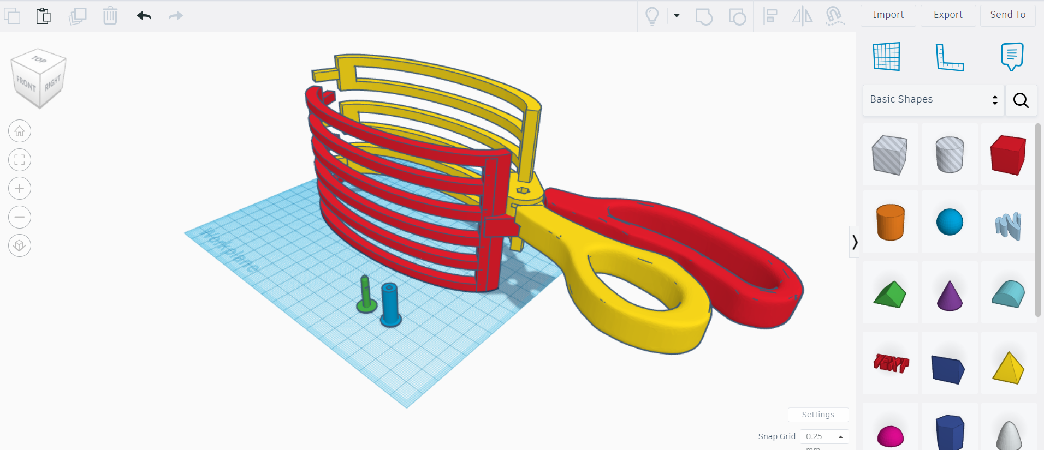
Task: Click the Export button
Action: (948, 15)
